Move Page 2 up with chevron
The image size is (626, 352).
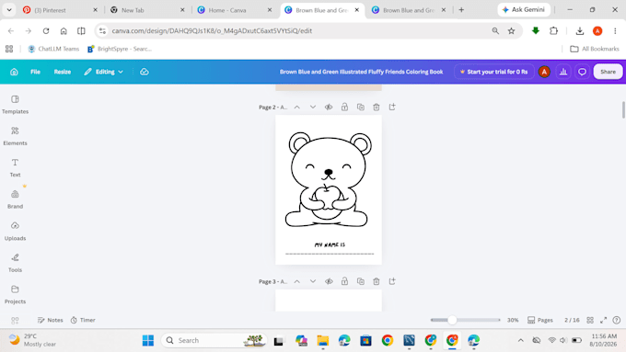(297, 107)
